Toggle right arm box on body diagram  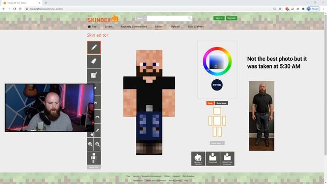click(x=224, y=121)
